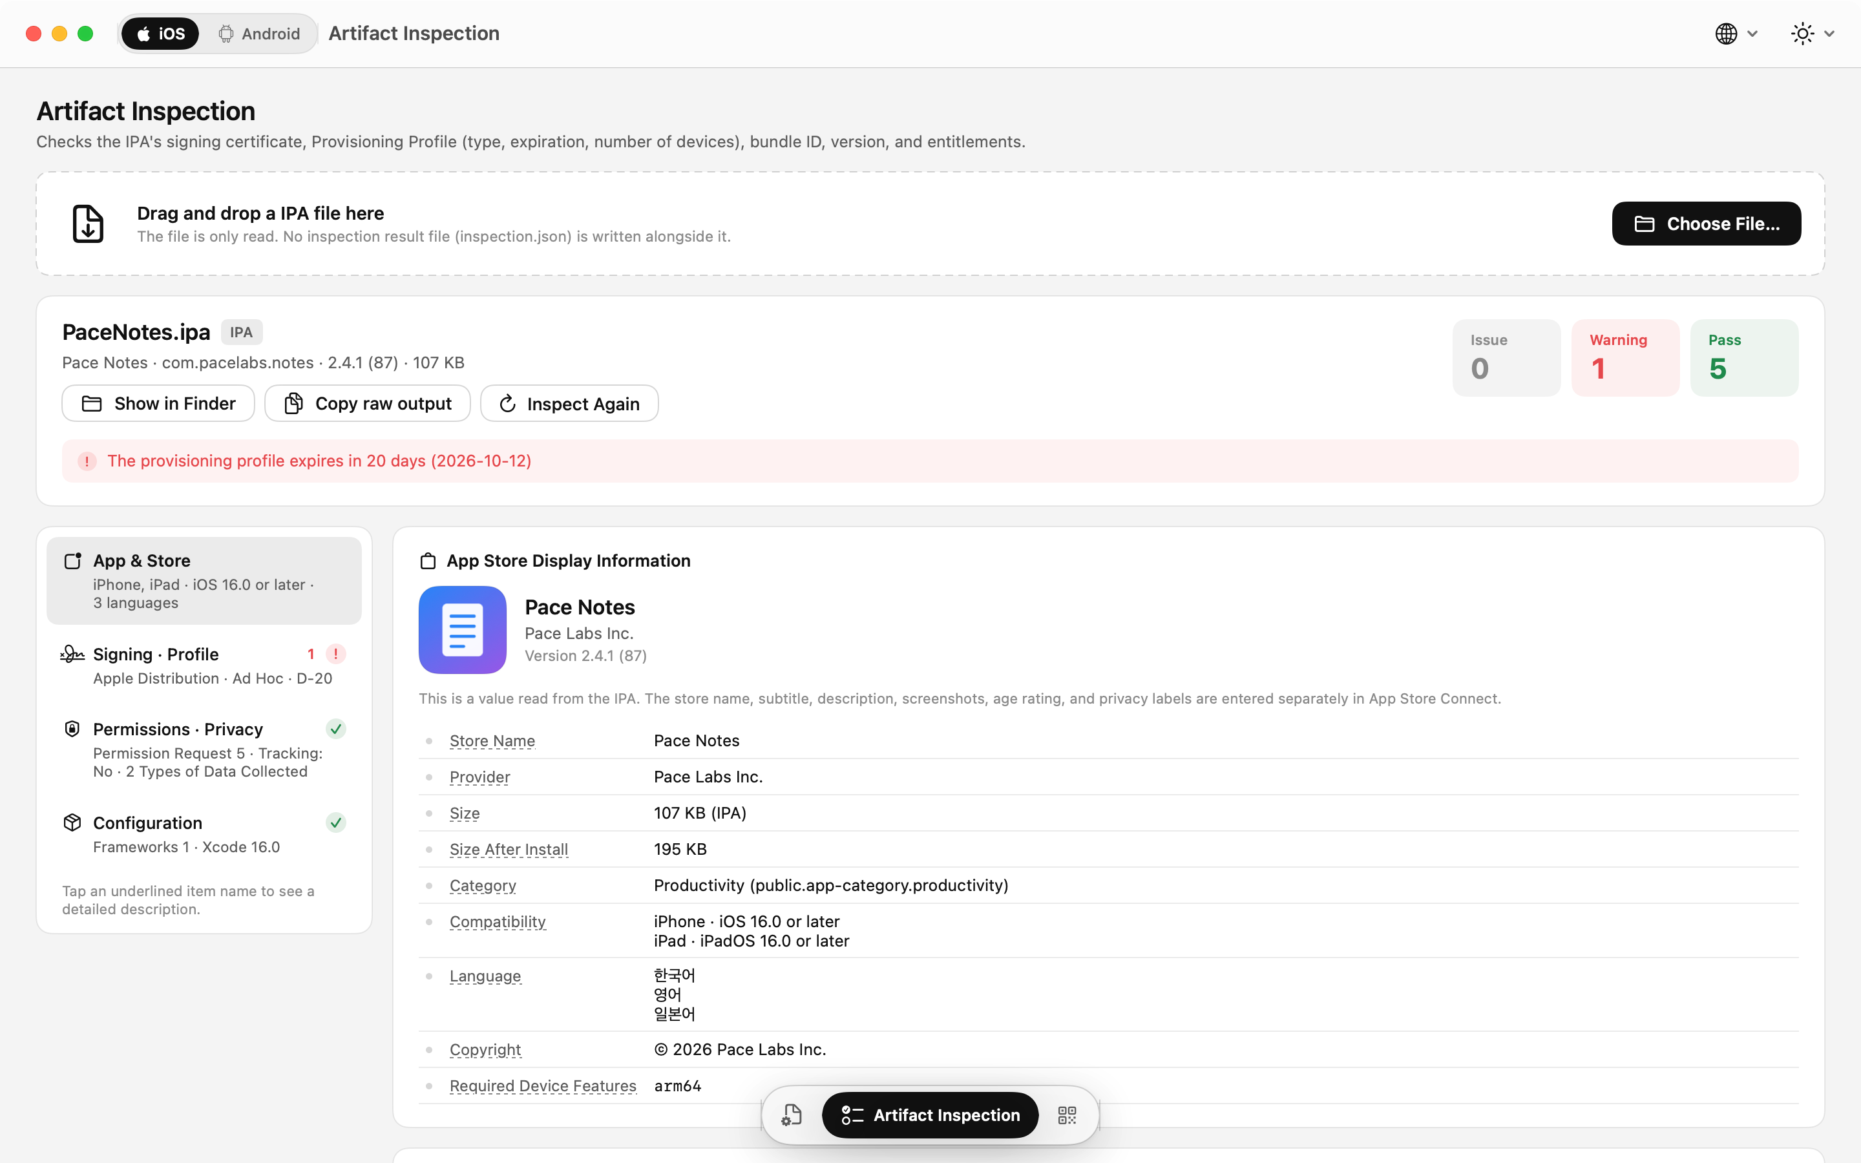The height and width of the screenshot is (1163, 1861).
Task: Click the Apple logo in iOS tab
Action: 144,34
